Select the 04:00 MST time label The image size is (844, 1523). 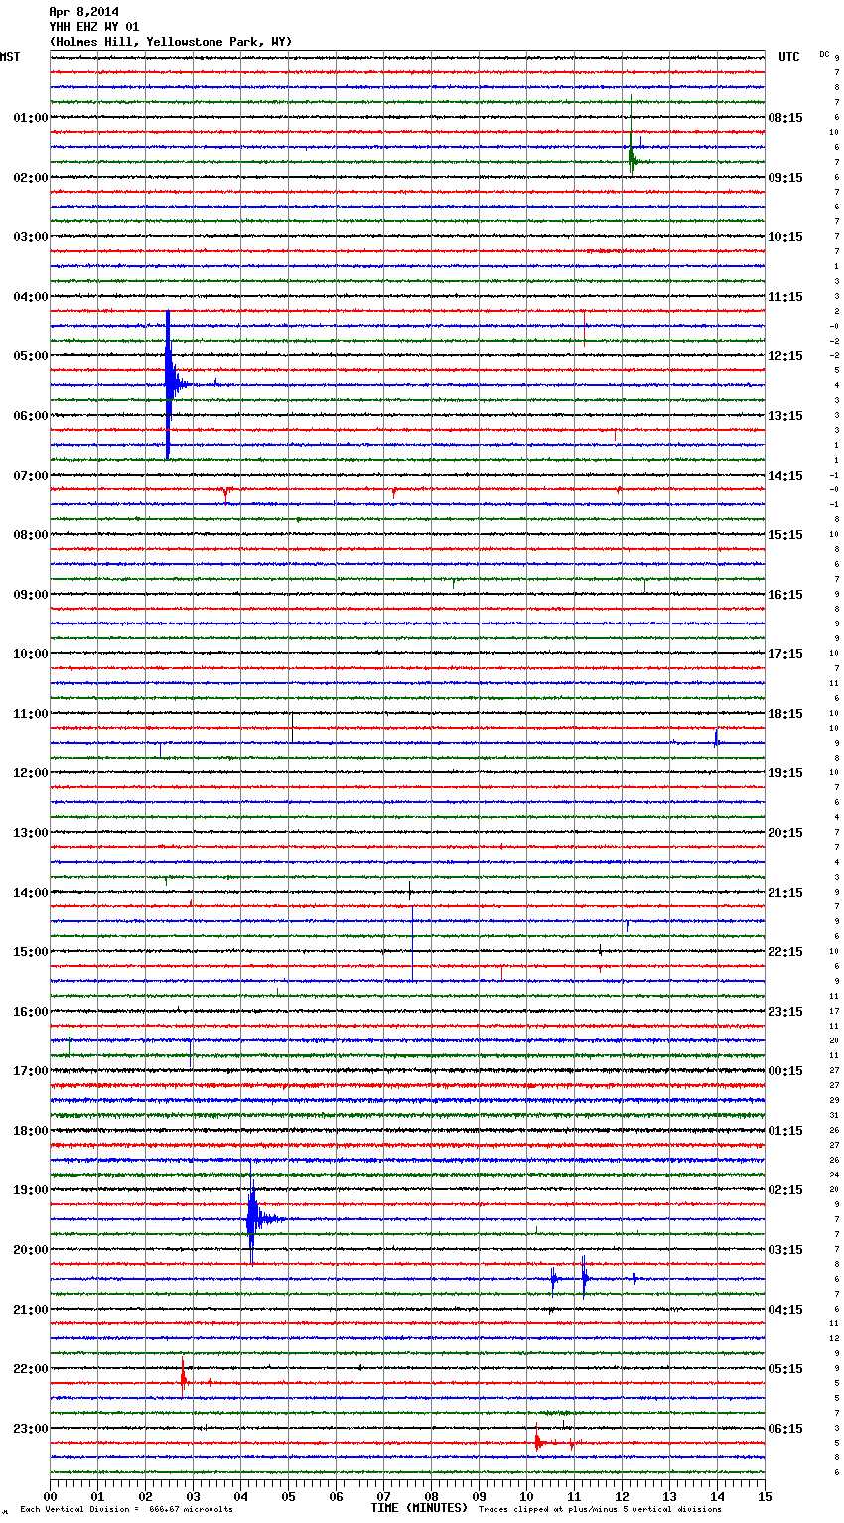(x=31, y=297)
